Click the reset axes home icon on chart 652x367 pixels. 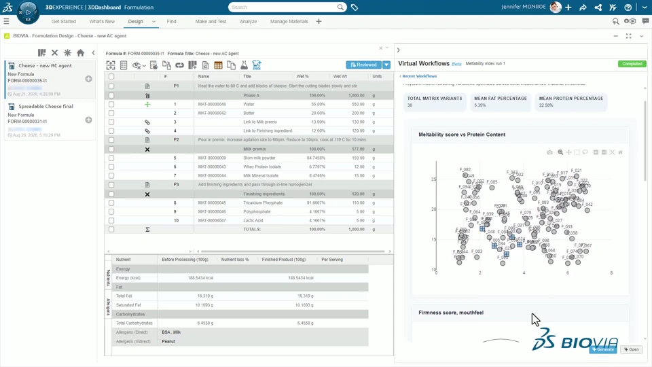tap(620, 152)
